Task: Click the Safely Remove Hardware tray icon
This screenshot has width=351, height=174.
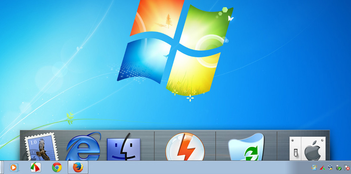Action: [x=338, y=168]
